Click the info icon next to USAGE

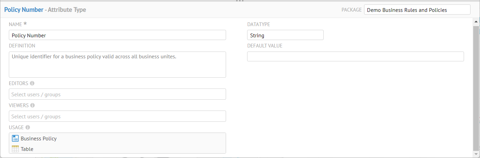point(28,127)
